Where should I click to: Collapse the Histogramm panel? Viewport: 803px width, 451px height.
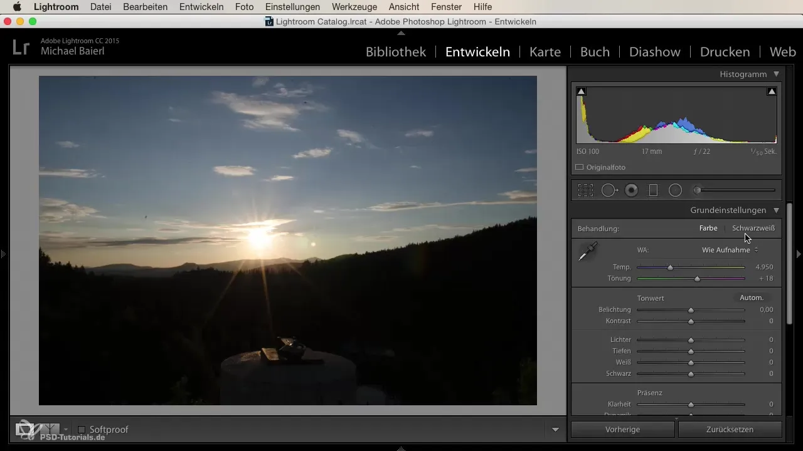click(776, 74)
